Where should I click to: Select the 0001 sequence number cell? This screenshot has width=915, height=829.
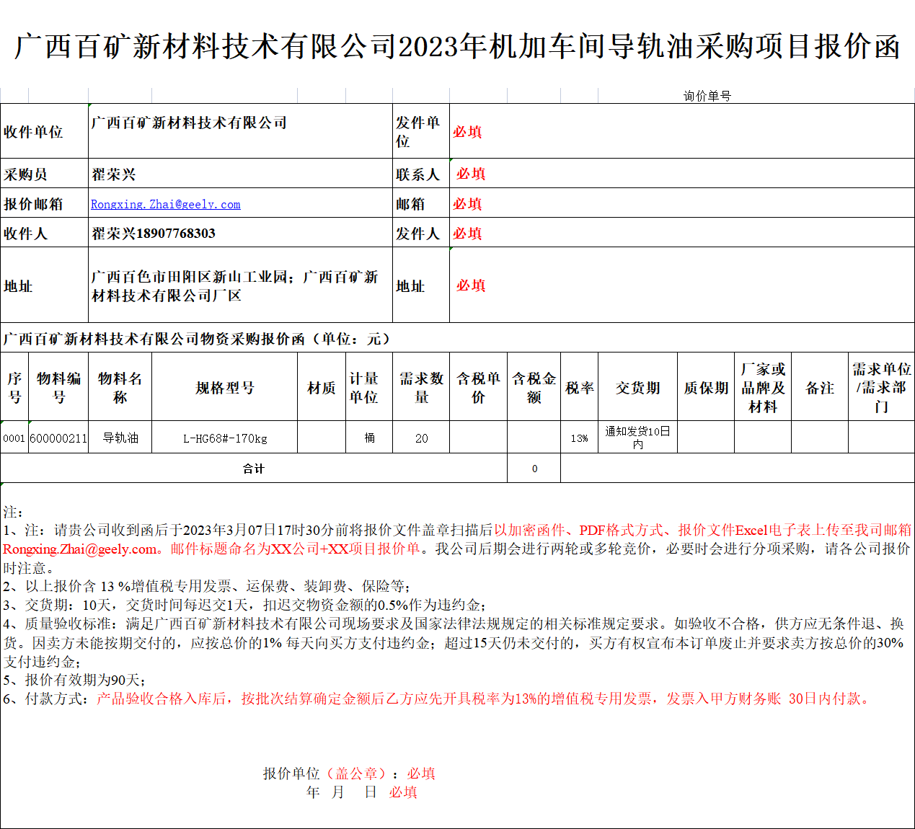[x=14, y=438]
